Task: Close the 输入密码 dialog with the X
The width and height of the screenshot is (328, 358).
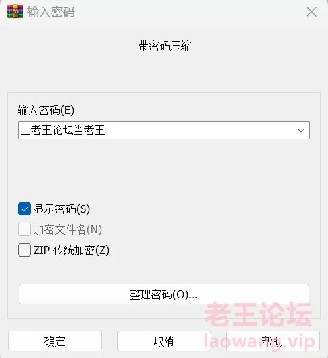Action: coord(311,12)
